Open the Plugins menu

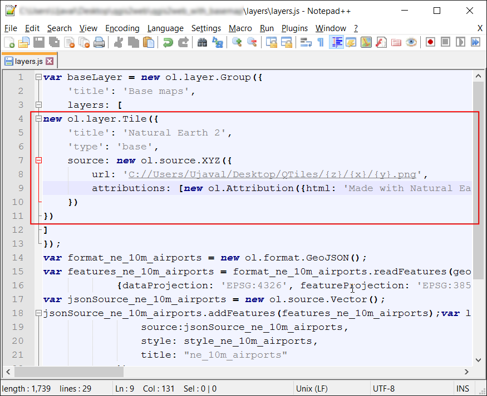[x=294, y=28]
